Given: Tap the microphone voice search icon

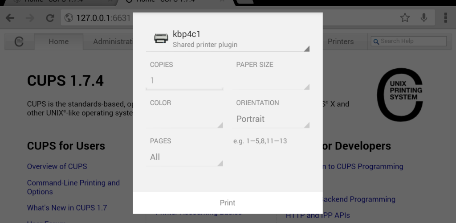Looking at the screenshot, I should [424, 18].
